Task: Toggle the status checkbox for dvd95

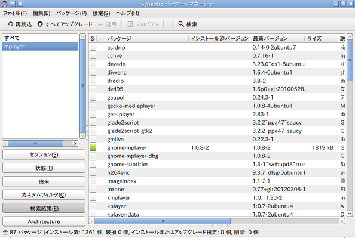Action: [x=93, y=89]
